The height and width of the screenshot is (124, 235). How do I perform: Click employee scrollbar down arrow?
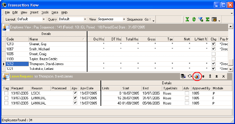coord(230,69)
